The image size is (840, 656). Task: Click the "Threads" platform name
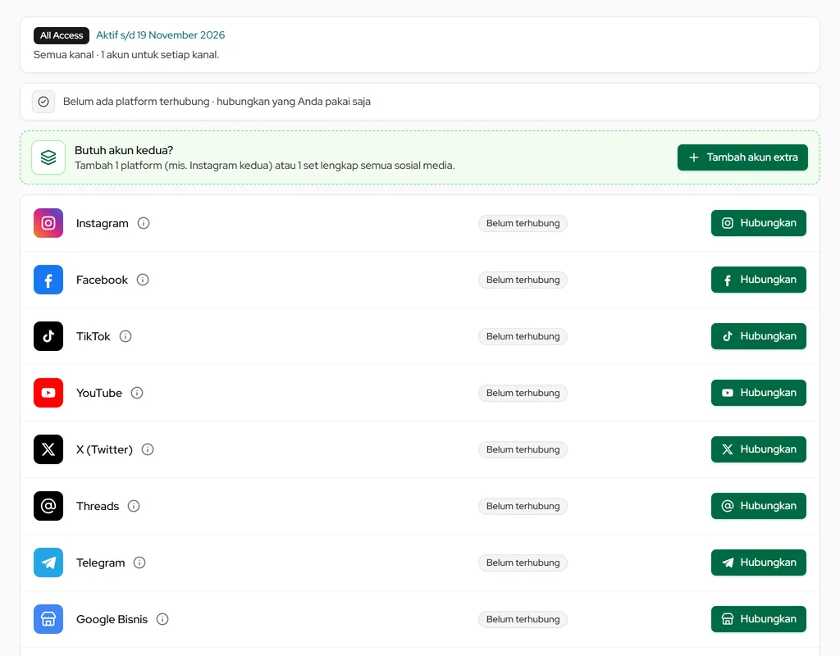click(98, 506)
